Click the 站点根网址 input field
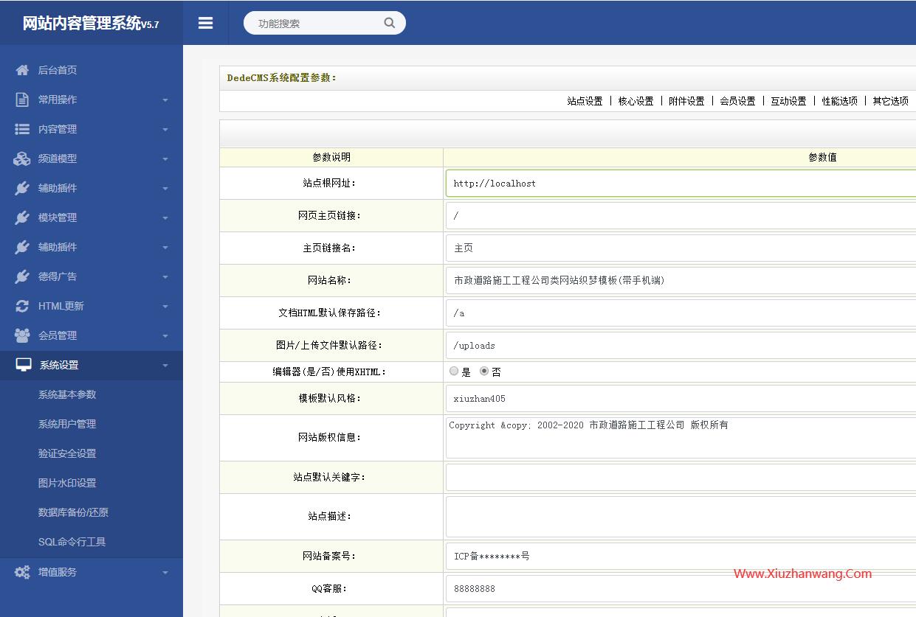The height and width of the screenshot is (617, 916). pos(679,184)
